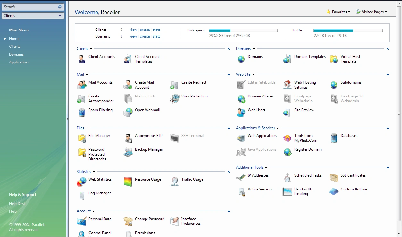Click into the Search input field
The height and width of the screenshot is (237, 402).
29,7
